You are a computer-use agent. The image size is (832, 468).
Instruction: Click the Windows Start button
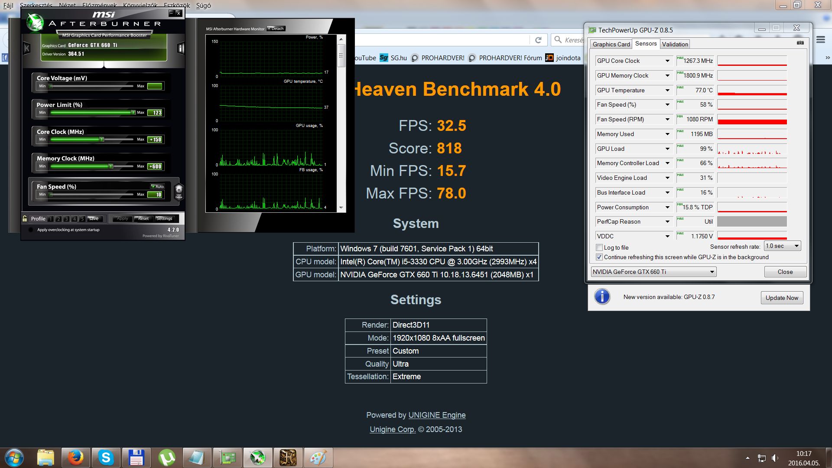[14, 458]
